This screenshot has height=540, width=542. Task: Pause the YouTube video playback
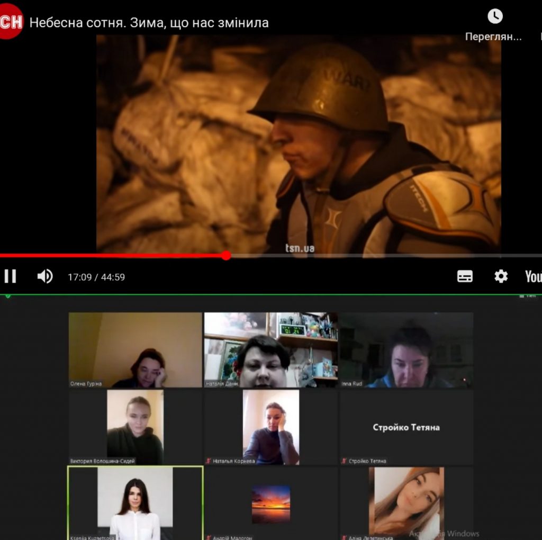pyautogui.click(x=10, y=276)
